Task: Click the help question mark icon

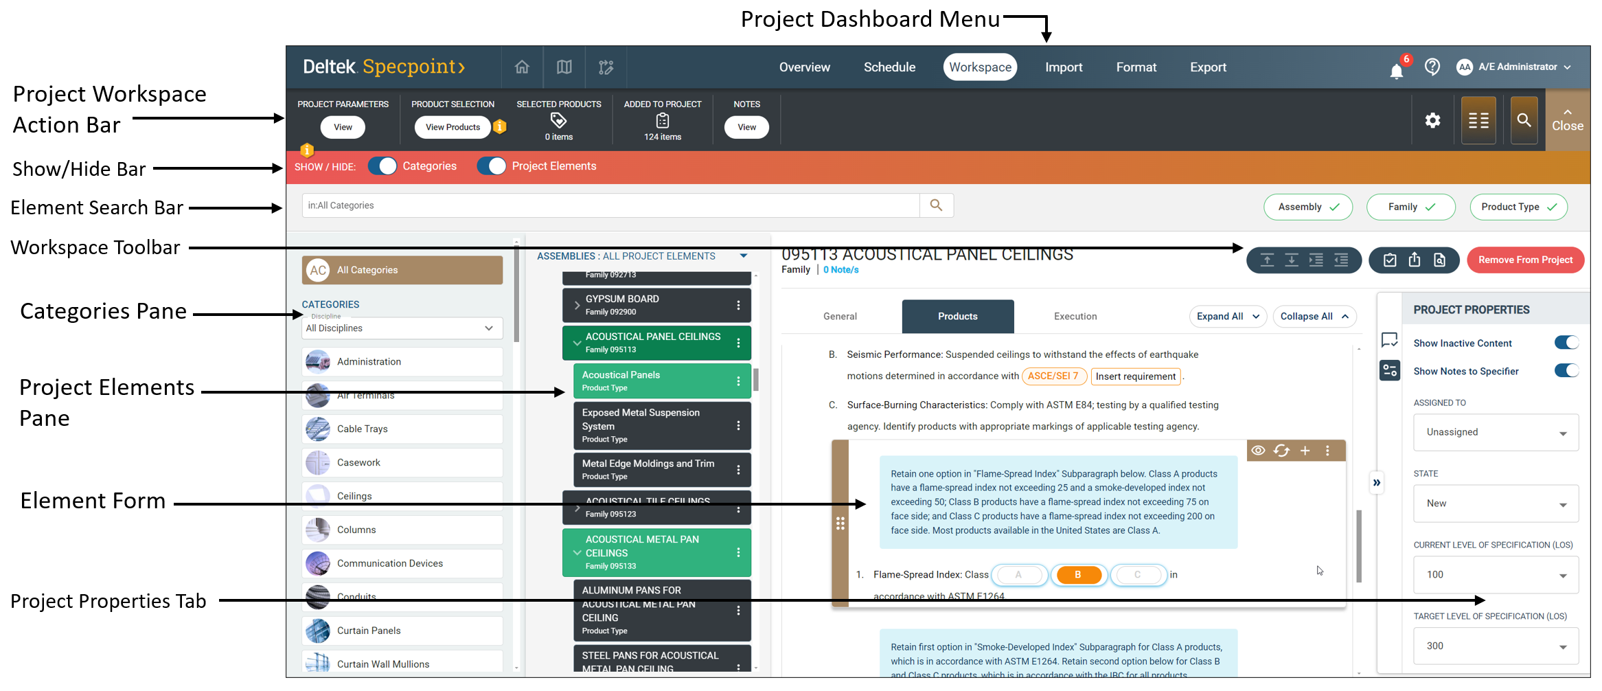Action: (1432, 67)
